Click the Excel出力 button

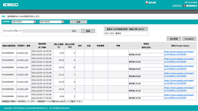click(189, 39)
